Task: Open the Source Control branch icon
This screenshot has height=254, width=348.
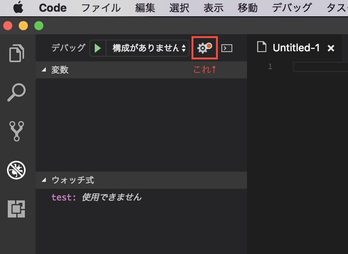Action: [17, 131]
